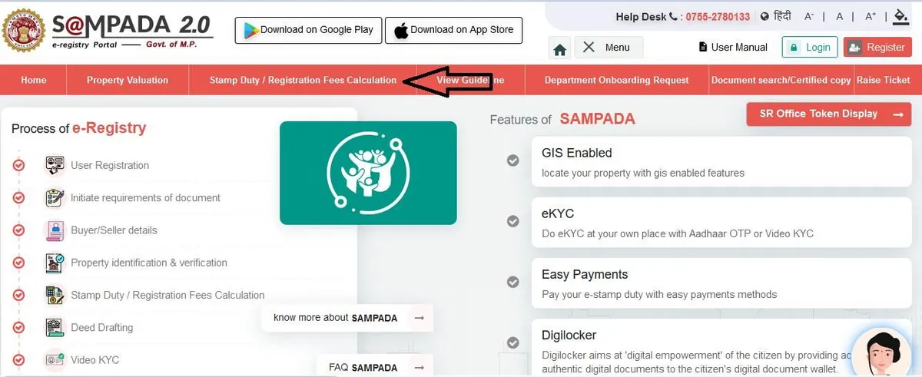Increase font size with A+

pos(871,16)
